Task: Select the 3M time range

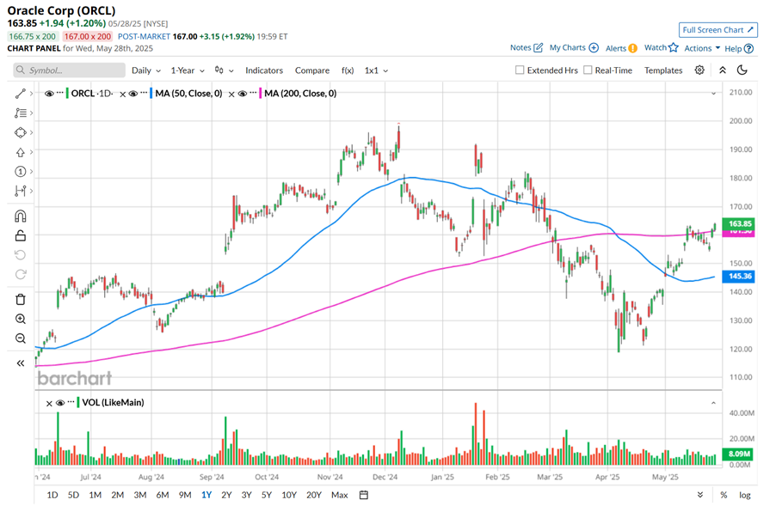Action: coord(140,495)
